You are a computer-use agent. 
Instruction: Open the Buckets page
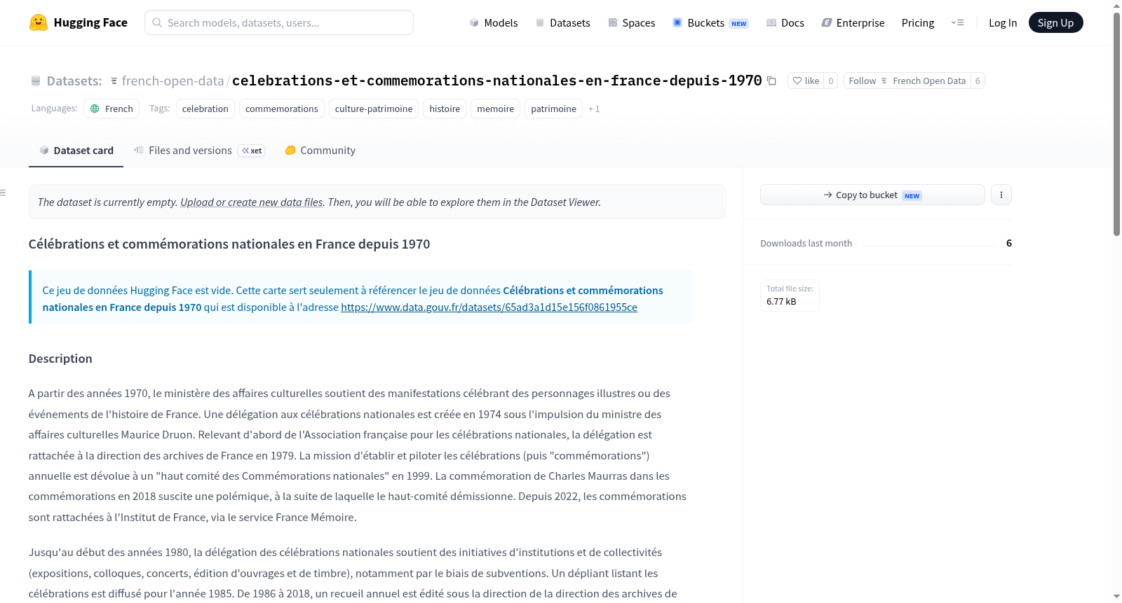click(710, 22)
